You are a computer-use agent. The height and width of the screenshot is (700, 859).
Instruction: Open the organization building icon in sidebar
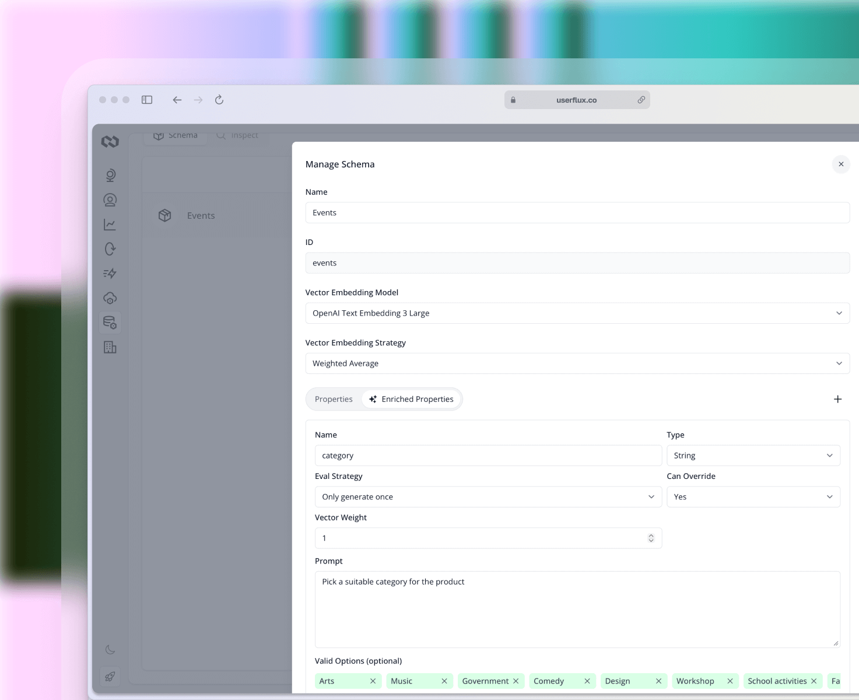click(110, 347)
